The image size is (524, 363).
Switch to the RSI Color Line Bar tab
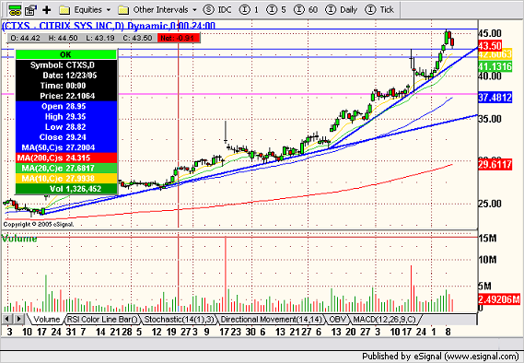click(x=102, y=320)
